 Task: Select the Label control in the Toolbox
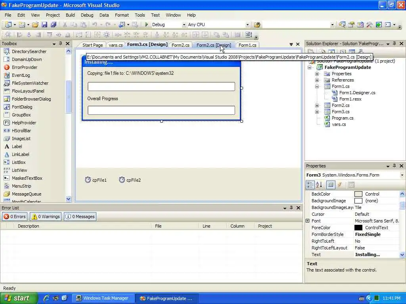point(17,146)
